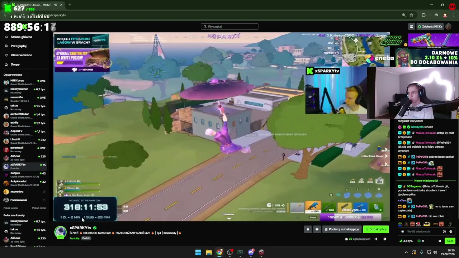This screenshot has width=459, height=258.
Task: Open the KICKs balance showing 0
Action: (x=421, y=241)
